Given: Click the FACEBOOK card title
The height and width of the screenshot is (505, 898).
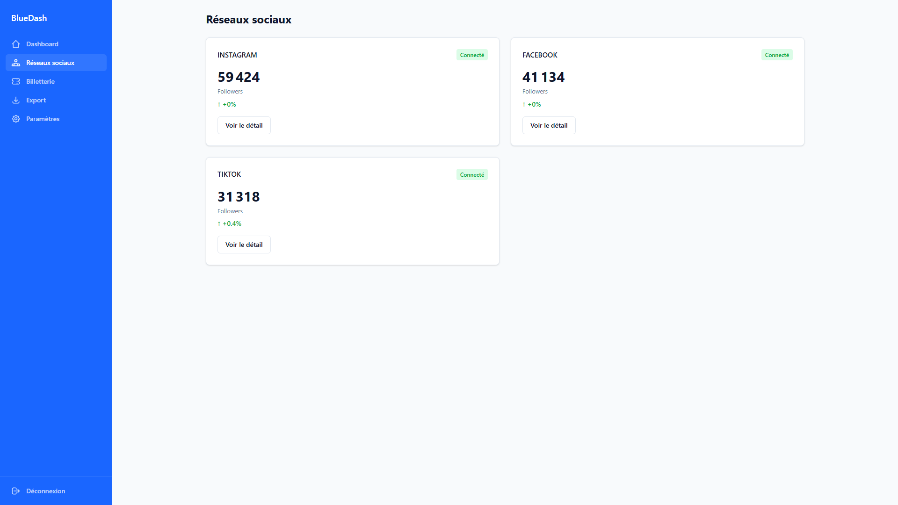Looking at the screenshot, I should (540, 55).
